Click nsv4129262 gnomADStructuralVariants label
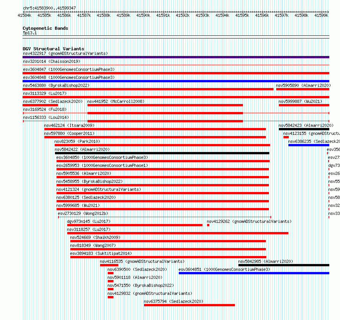This screenshot has width=340, height=320. 249,221
